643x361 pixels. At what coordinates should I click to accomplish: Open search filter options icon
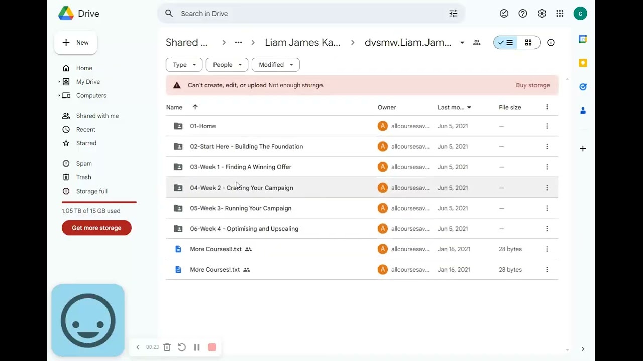tap(453, 14)
